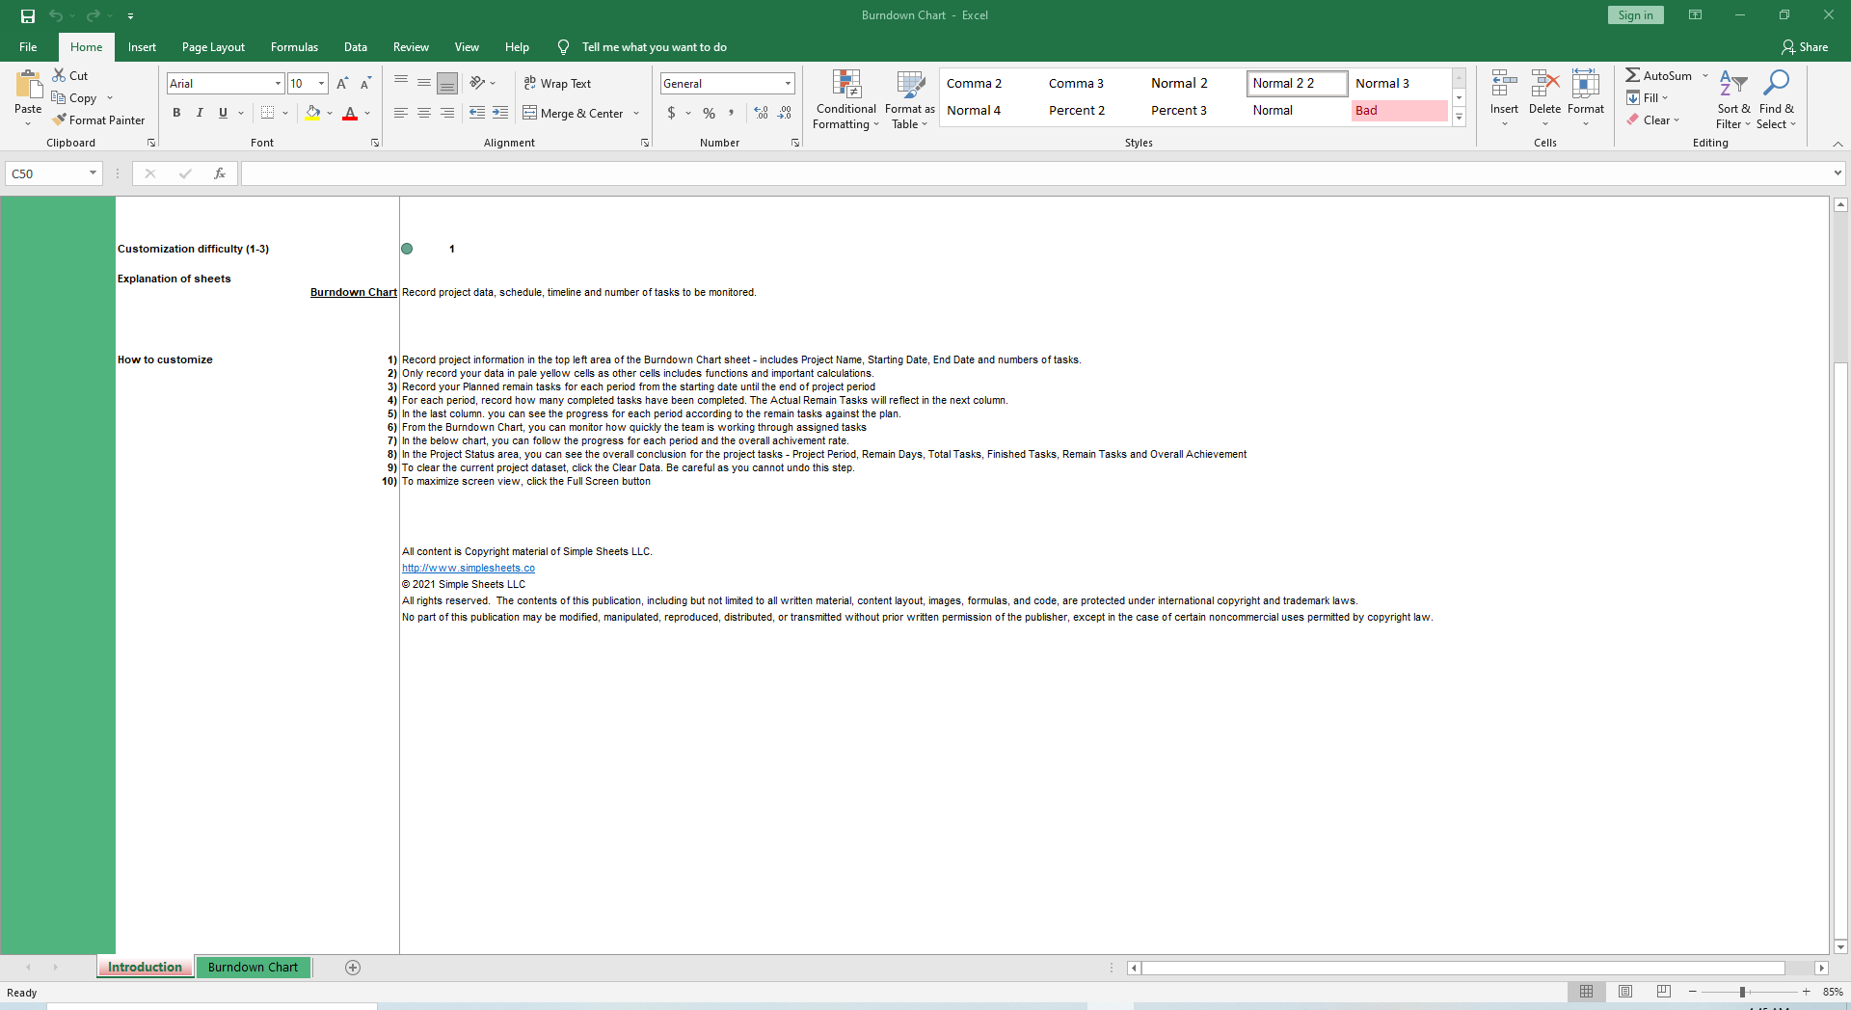Switch to the Insert ribbon tab
The width and height of the screenshot is (1851, 1010).
point(142,47)
